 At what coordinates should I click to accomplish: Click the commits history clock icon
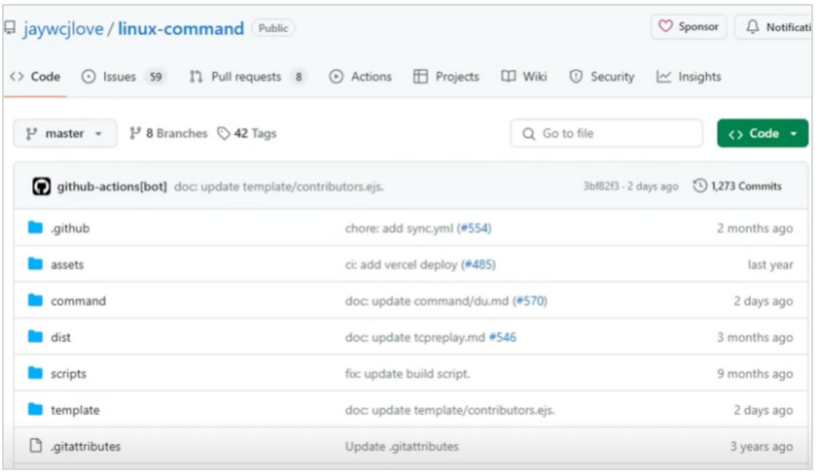point(700,186)
